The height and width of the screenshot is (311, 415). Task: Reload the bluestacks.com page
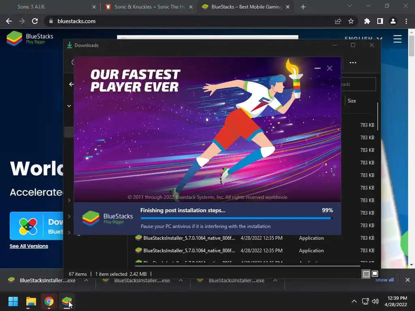pyautogui.click(x=35, y=21)
